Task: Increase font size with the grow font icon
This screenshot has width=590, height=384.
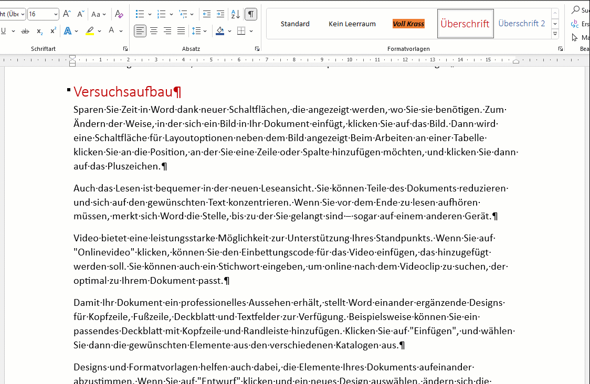Action: click(x=67, y=14)
